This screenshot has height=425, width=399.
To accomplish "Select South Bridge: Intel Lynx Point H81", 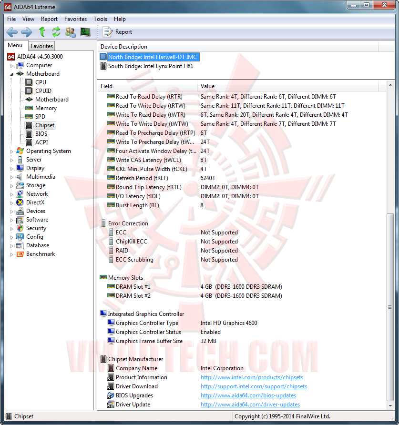I will 147,66.
